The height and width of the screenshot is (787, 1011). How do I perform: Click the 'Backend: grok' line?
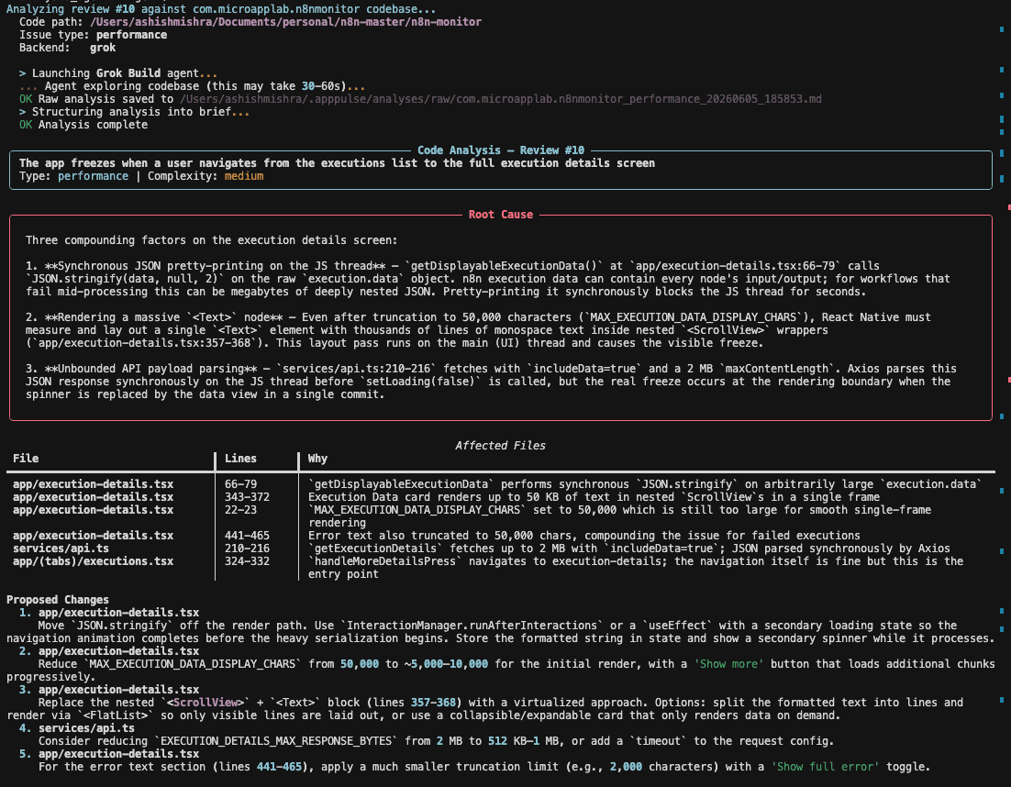point(67,48)
